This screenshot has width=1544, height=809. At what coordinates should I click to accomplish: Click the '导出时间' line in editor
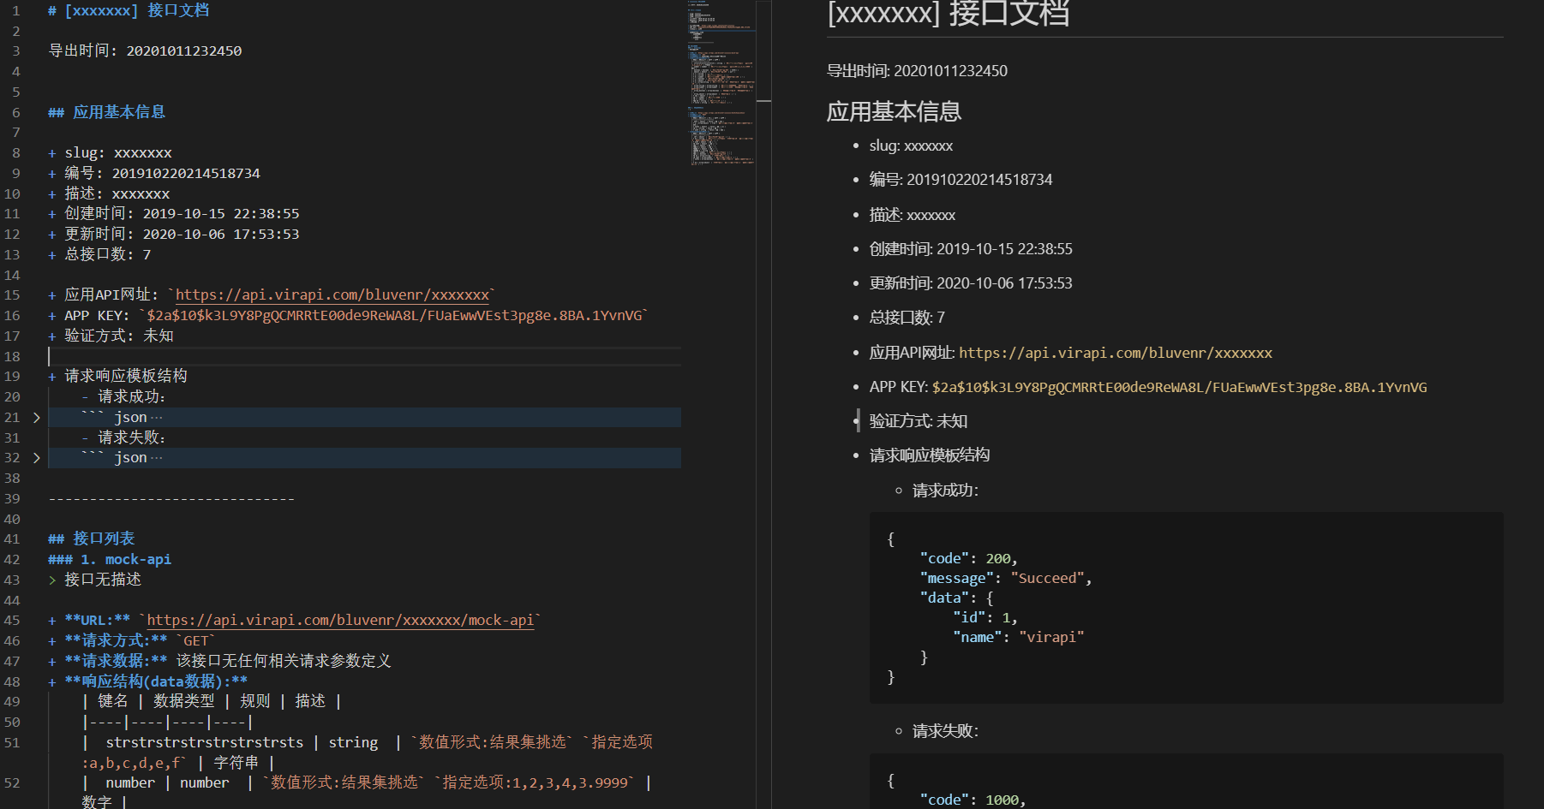point(145,51)
